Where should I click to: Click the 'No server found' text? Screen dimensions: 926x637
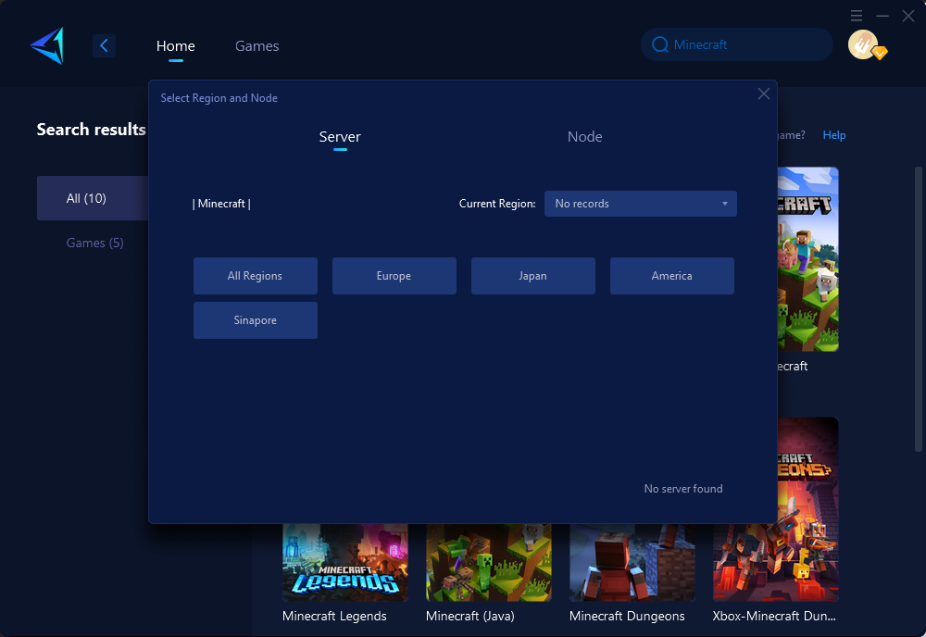(683, 489)
